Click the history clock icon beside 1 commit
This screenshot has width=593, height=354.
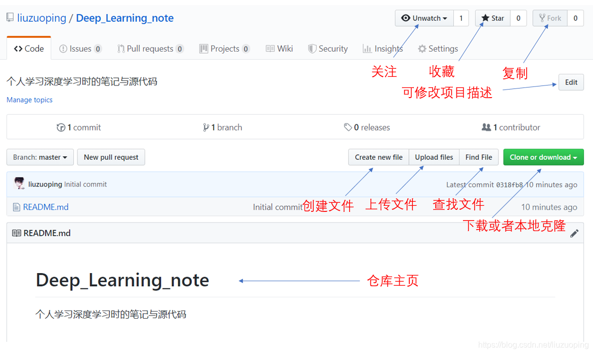[x=61, y=128]
